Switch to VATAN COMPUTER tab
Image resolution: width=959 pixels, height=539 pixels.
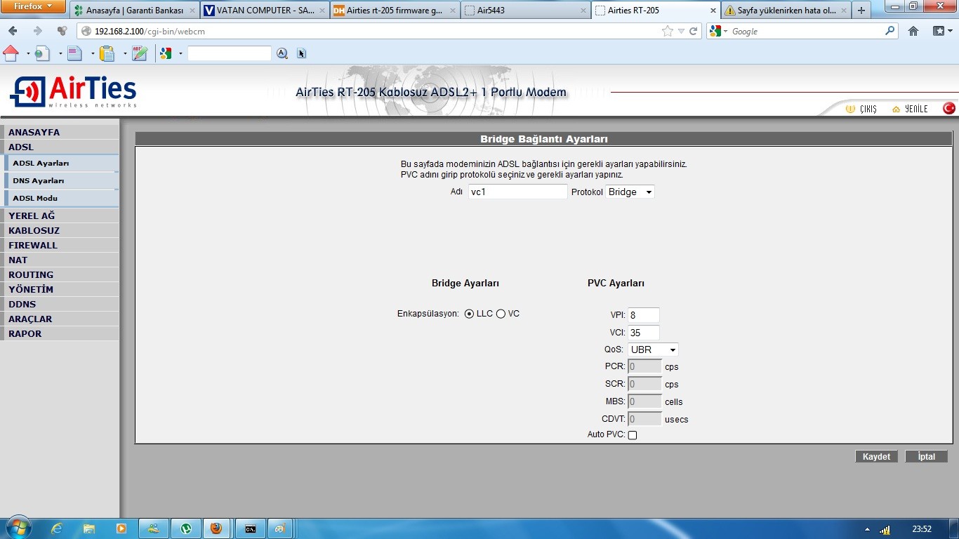[x=265, y=11]
